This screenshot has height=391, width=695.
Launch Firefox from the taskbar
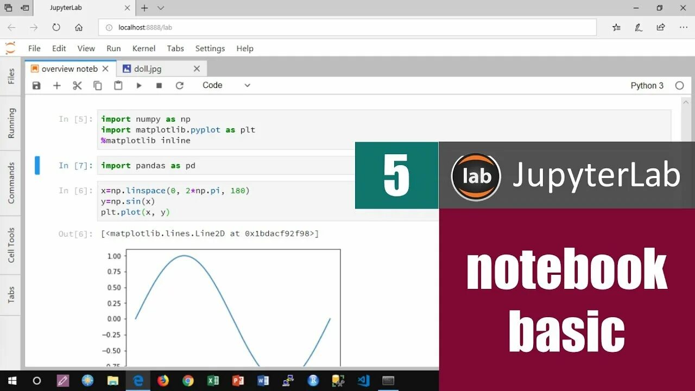pos(163,381)
